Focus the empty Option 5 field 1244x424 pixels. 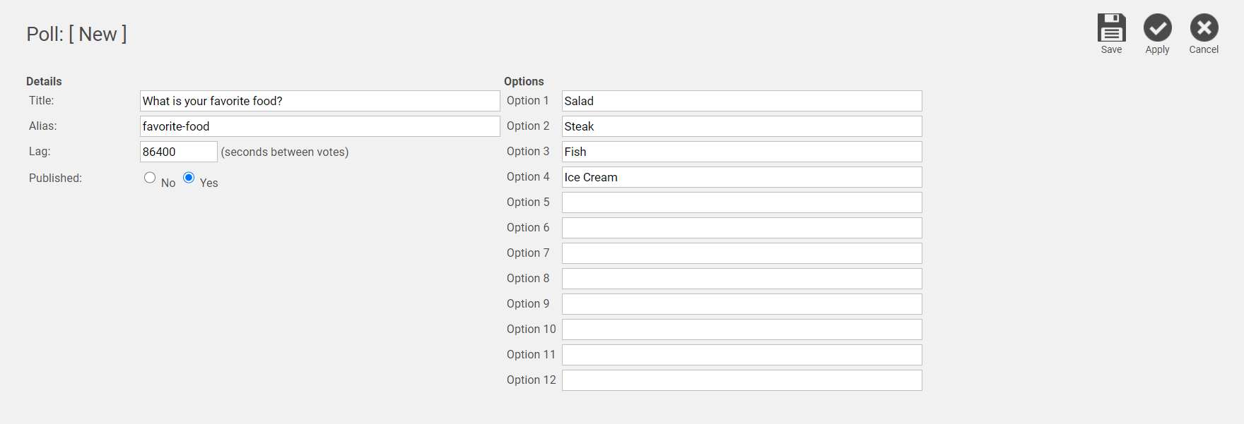tap(741, 202)
